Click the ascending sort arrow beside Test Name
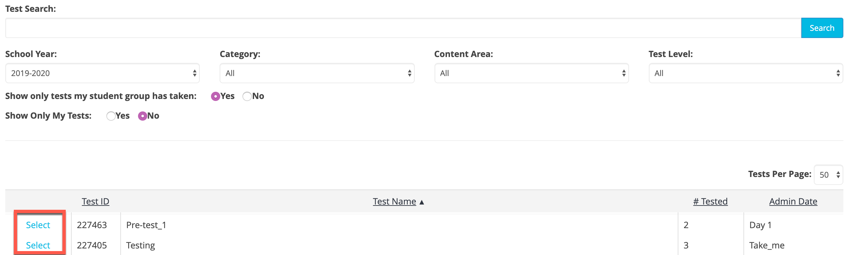 click(x=422, y=202)
